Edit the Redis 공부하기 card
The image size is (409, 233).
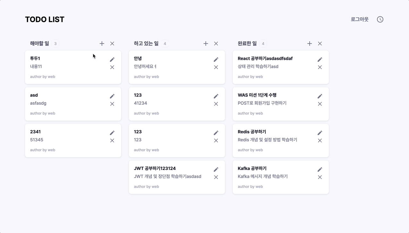point(320,133)
